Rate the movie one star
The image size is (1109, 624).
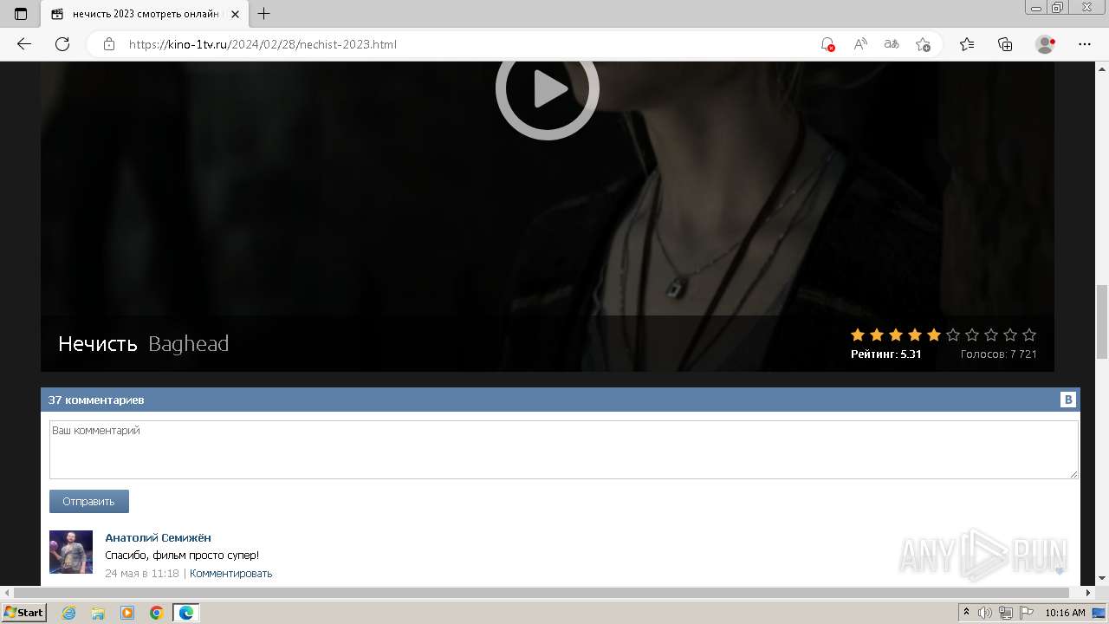858,335
